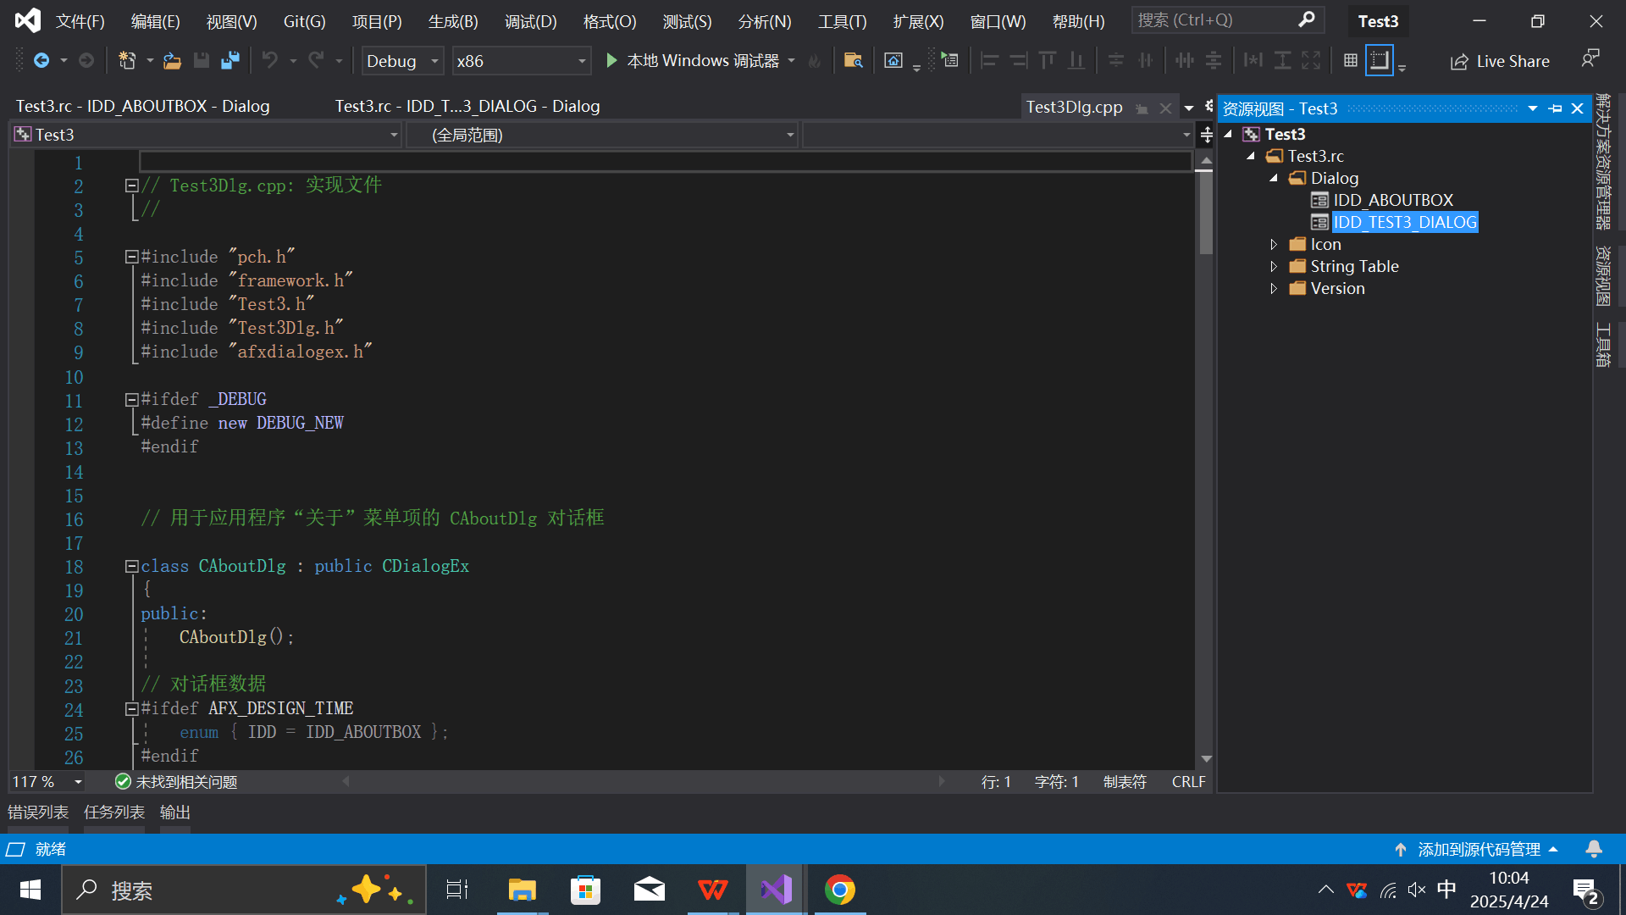The image size is (1626, 915).
Task: Switch to Test3.rc IDD_ABOUTBOX Dialog tab
Action: point(142,106)
